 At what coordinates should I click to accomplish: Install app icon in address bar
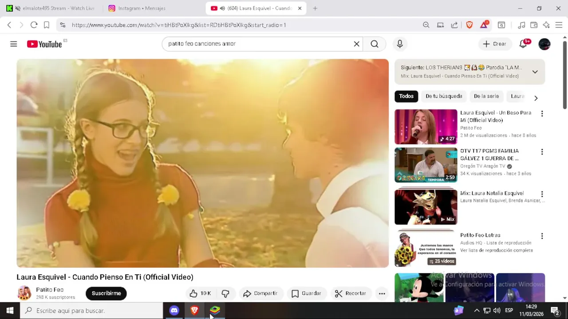click(440, 25)
